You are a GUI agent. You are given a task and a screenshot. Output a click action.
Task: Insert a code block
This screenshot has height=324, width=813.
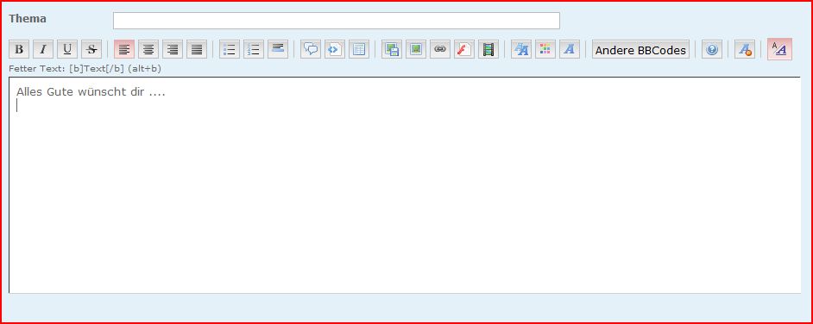point(334,50)
